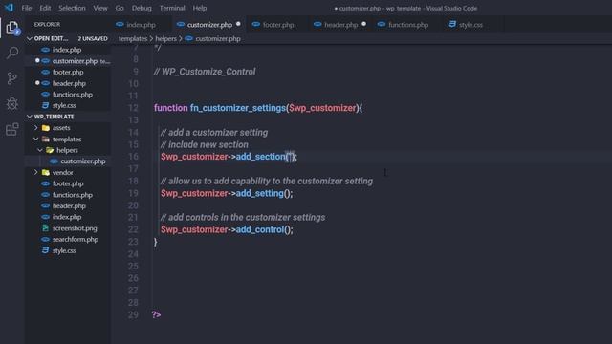Click the CSS icon beside style.css in the WP_TEMPLATE tree
612x344 pixels.
pos(46,250)
